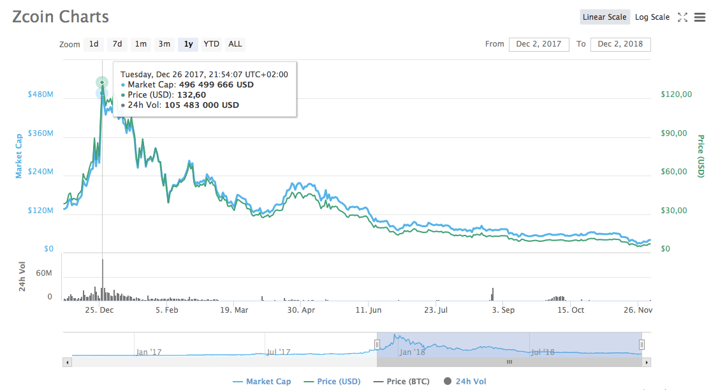
Task: Click the $120,00 price axis label
Action: (x=676, y=94)
